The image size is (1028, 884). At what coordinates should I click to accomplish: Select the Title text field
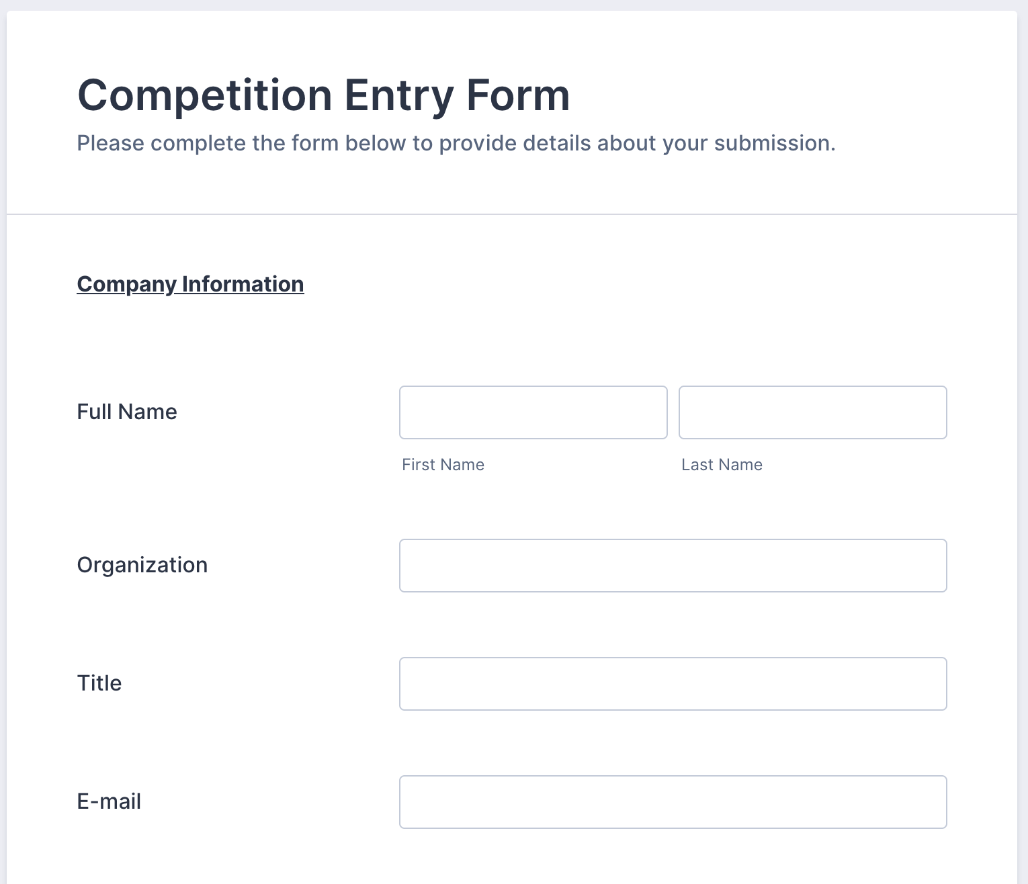[673, 684]
